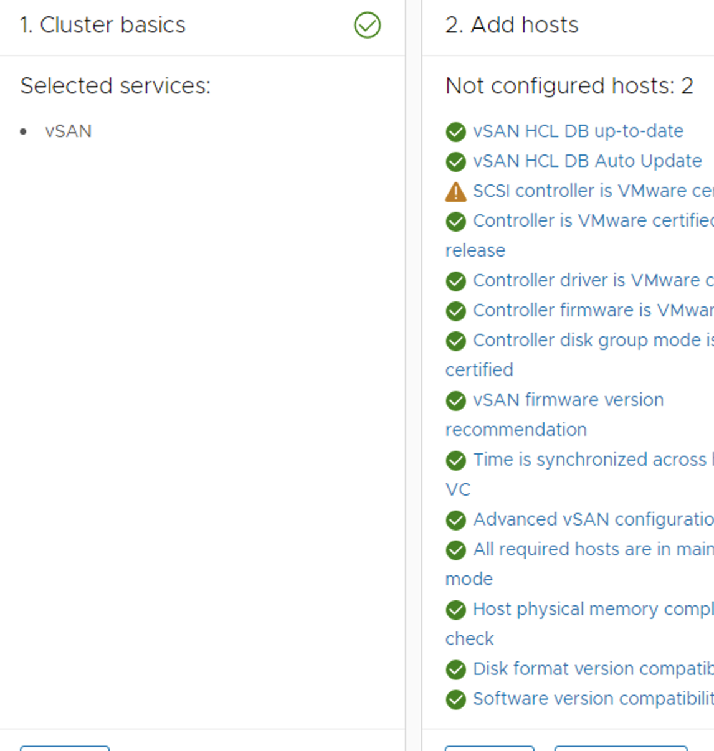Click the '2. Add hosts' card title

[512, 25]
